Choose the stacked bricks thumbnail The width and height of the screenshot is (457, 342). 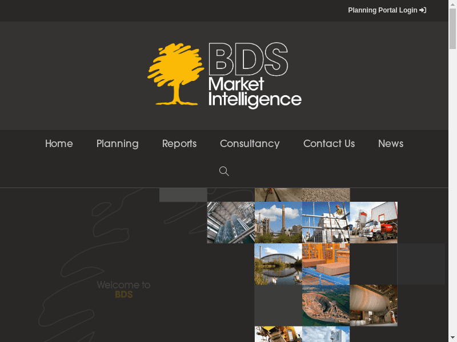(326, 264)
